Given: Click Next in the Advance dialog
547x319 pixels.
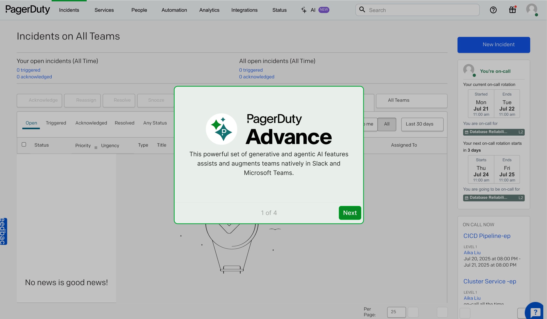Looking at the screenshot, I should [350, 213].
